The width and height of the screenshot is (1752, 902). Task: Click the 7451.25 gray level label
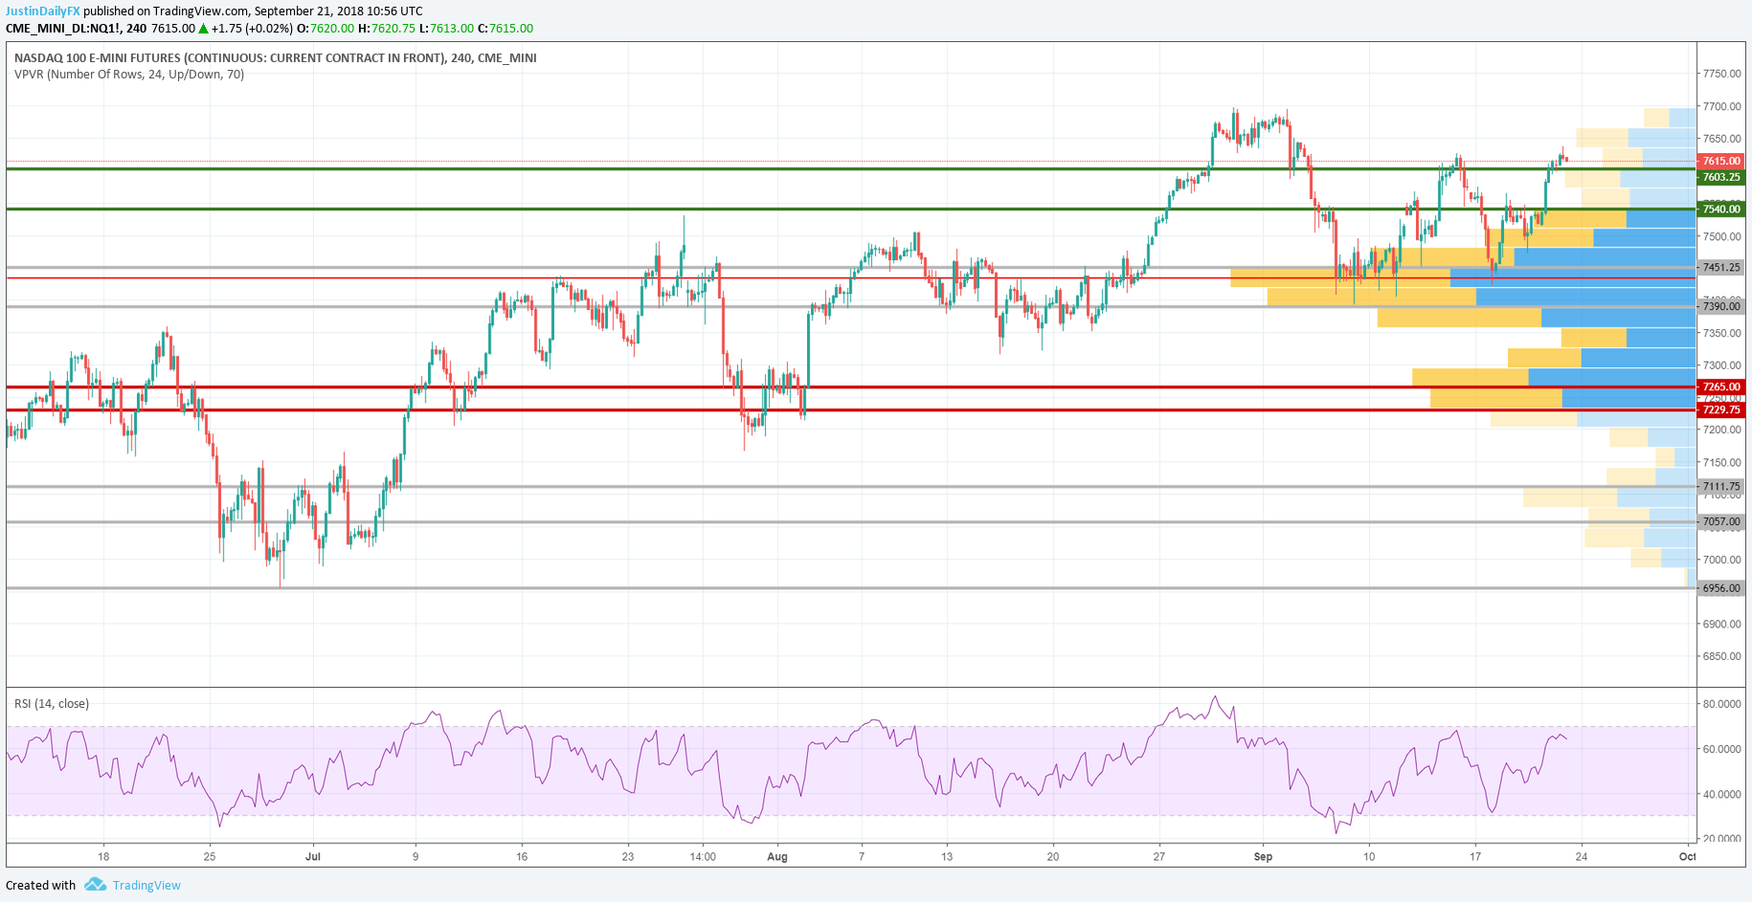1721,268
